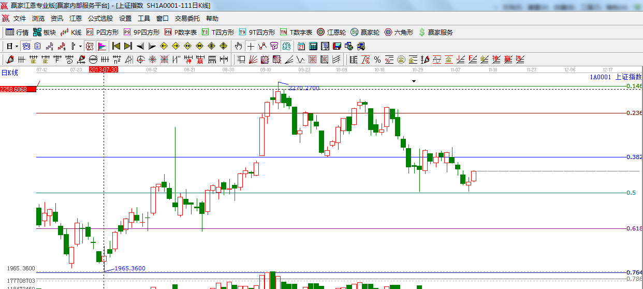Click the 行情 (Quotes) toolbar button
The image size is (643, 289).
click(17, 32)
